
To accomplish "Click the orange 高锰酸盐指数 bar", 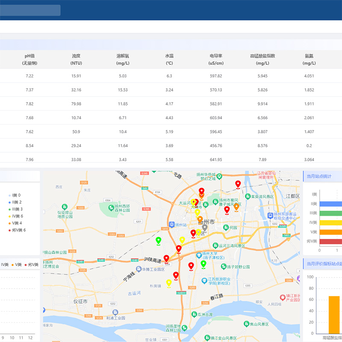I will pyautogui.click(x=334, y=314).
